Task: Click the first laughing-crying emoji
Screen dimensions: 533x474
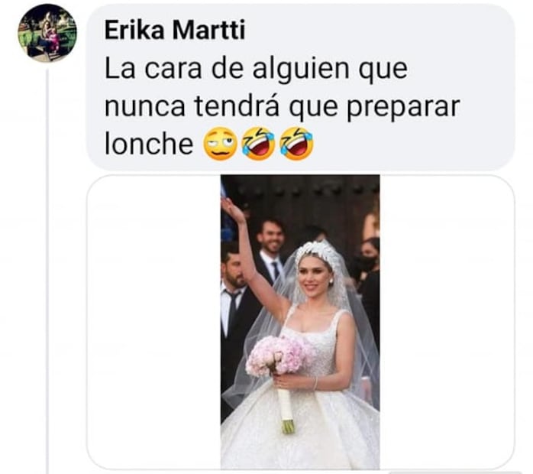Action: [x=258, y=144]
